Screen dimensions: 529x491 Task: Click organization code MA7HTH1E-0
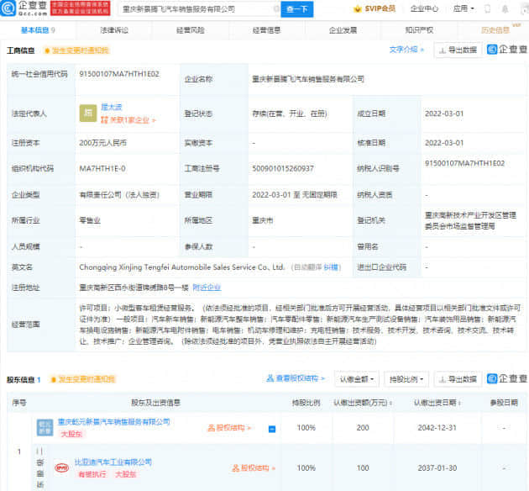click(x=102, y=168)
